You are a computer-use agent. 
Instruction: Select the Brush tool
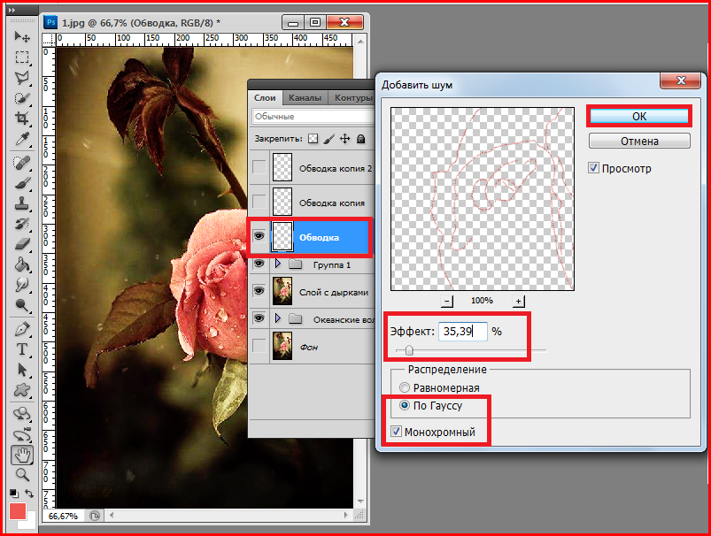22,183
